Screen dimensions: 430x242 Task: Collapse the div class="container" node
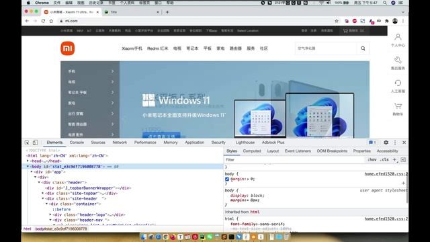point(46,204)
